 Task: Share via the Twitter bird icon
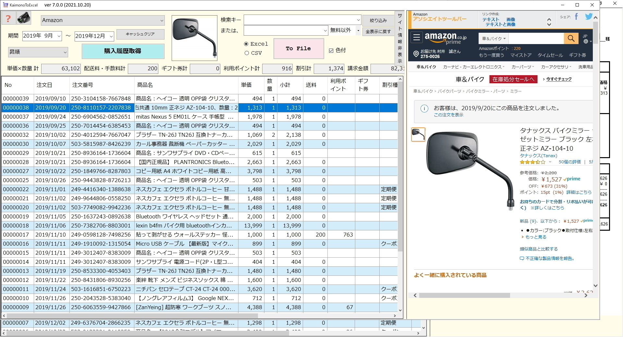click(588, 17)
